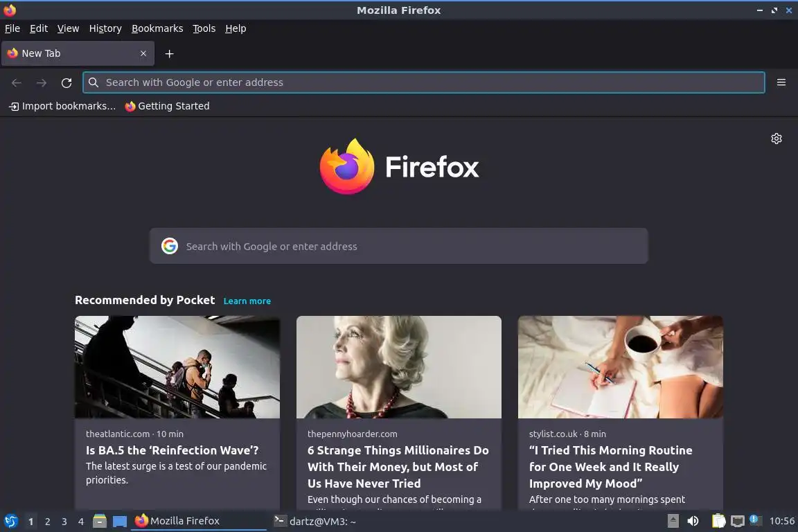The height and width of the screenshot is (532, 798).
Task: Click the Google search box on page
Action: click(x=398, y=246)
